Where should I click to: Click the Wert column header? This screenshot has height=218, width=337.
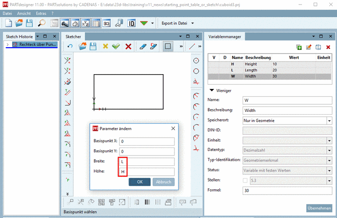[293, 58]
